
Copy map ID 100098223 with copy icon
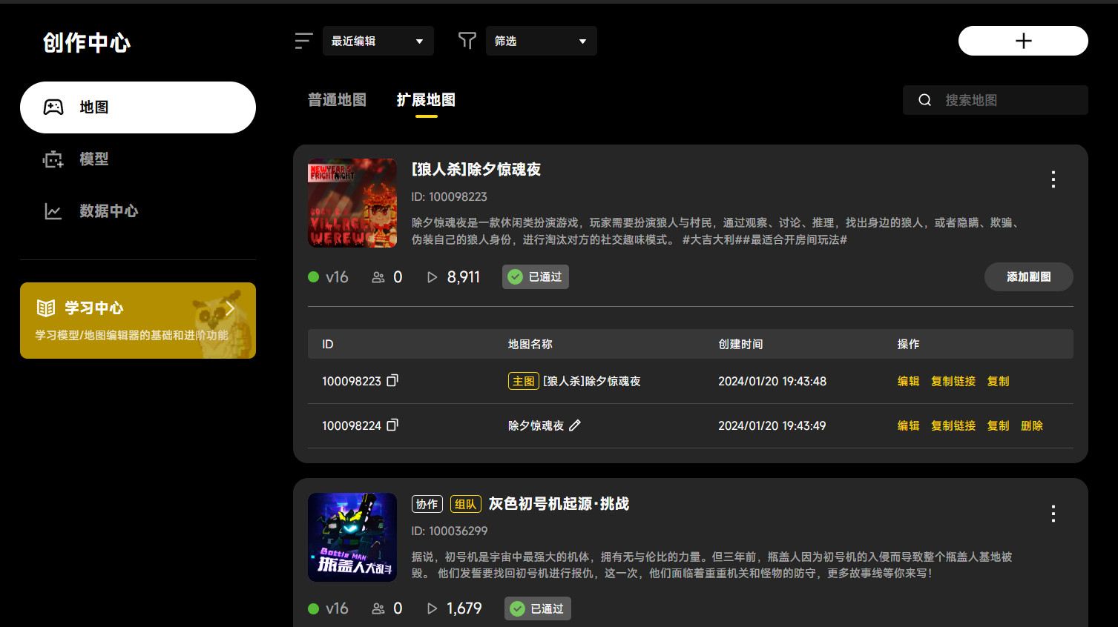pyautogui.click(x=392, y=380)
